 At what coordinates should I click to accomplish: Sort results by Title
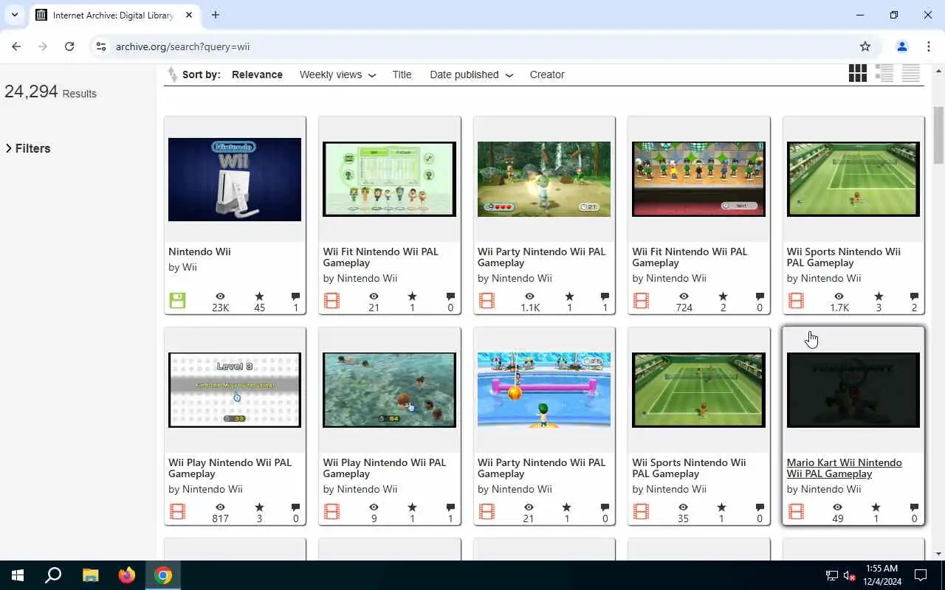(402, 74)
